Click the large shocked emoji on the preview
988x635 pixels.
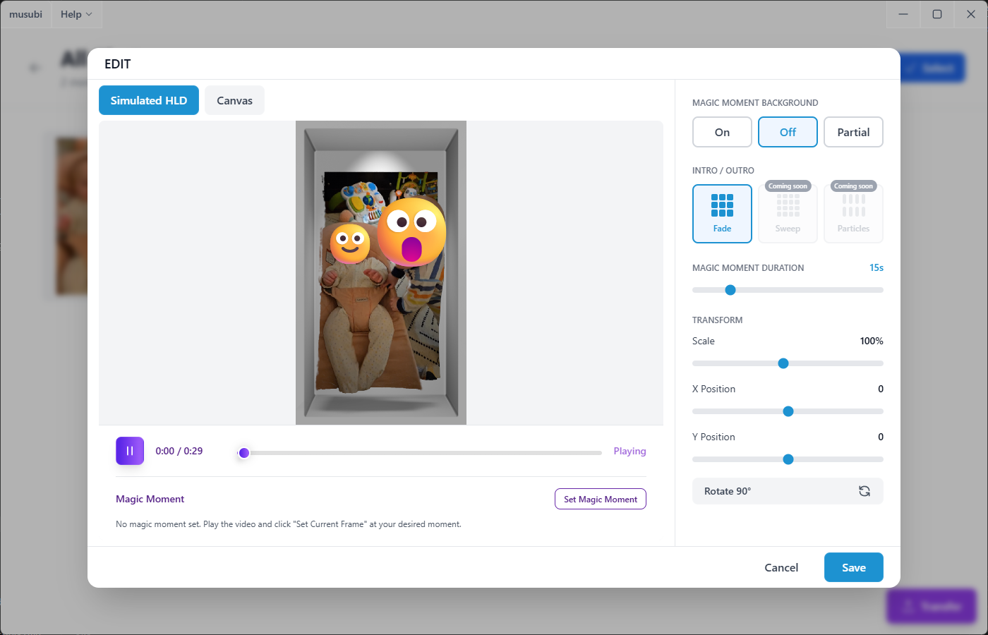click(411, 231)
